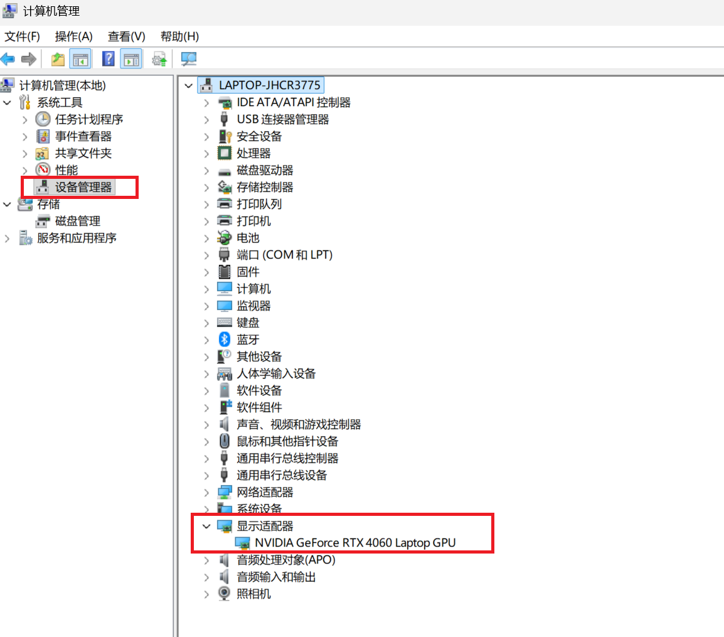Open the 查看(V) menu
724x637 pixels.
click(127, 36)
